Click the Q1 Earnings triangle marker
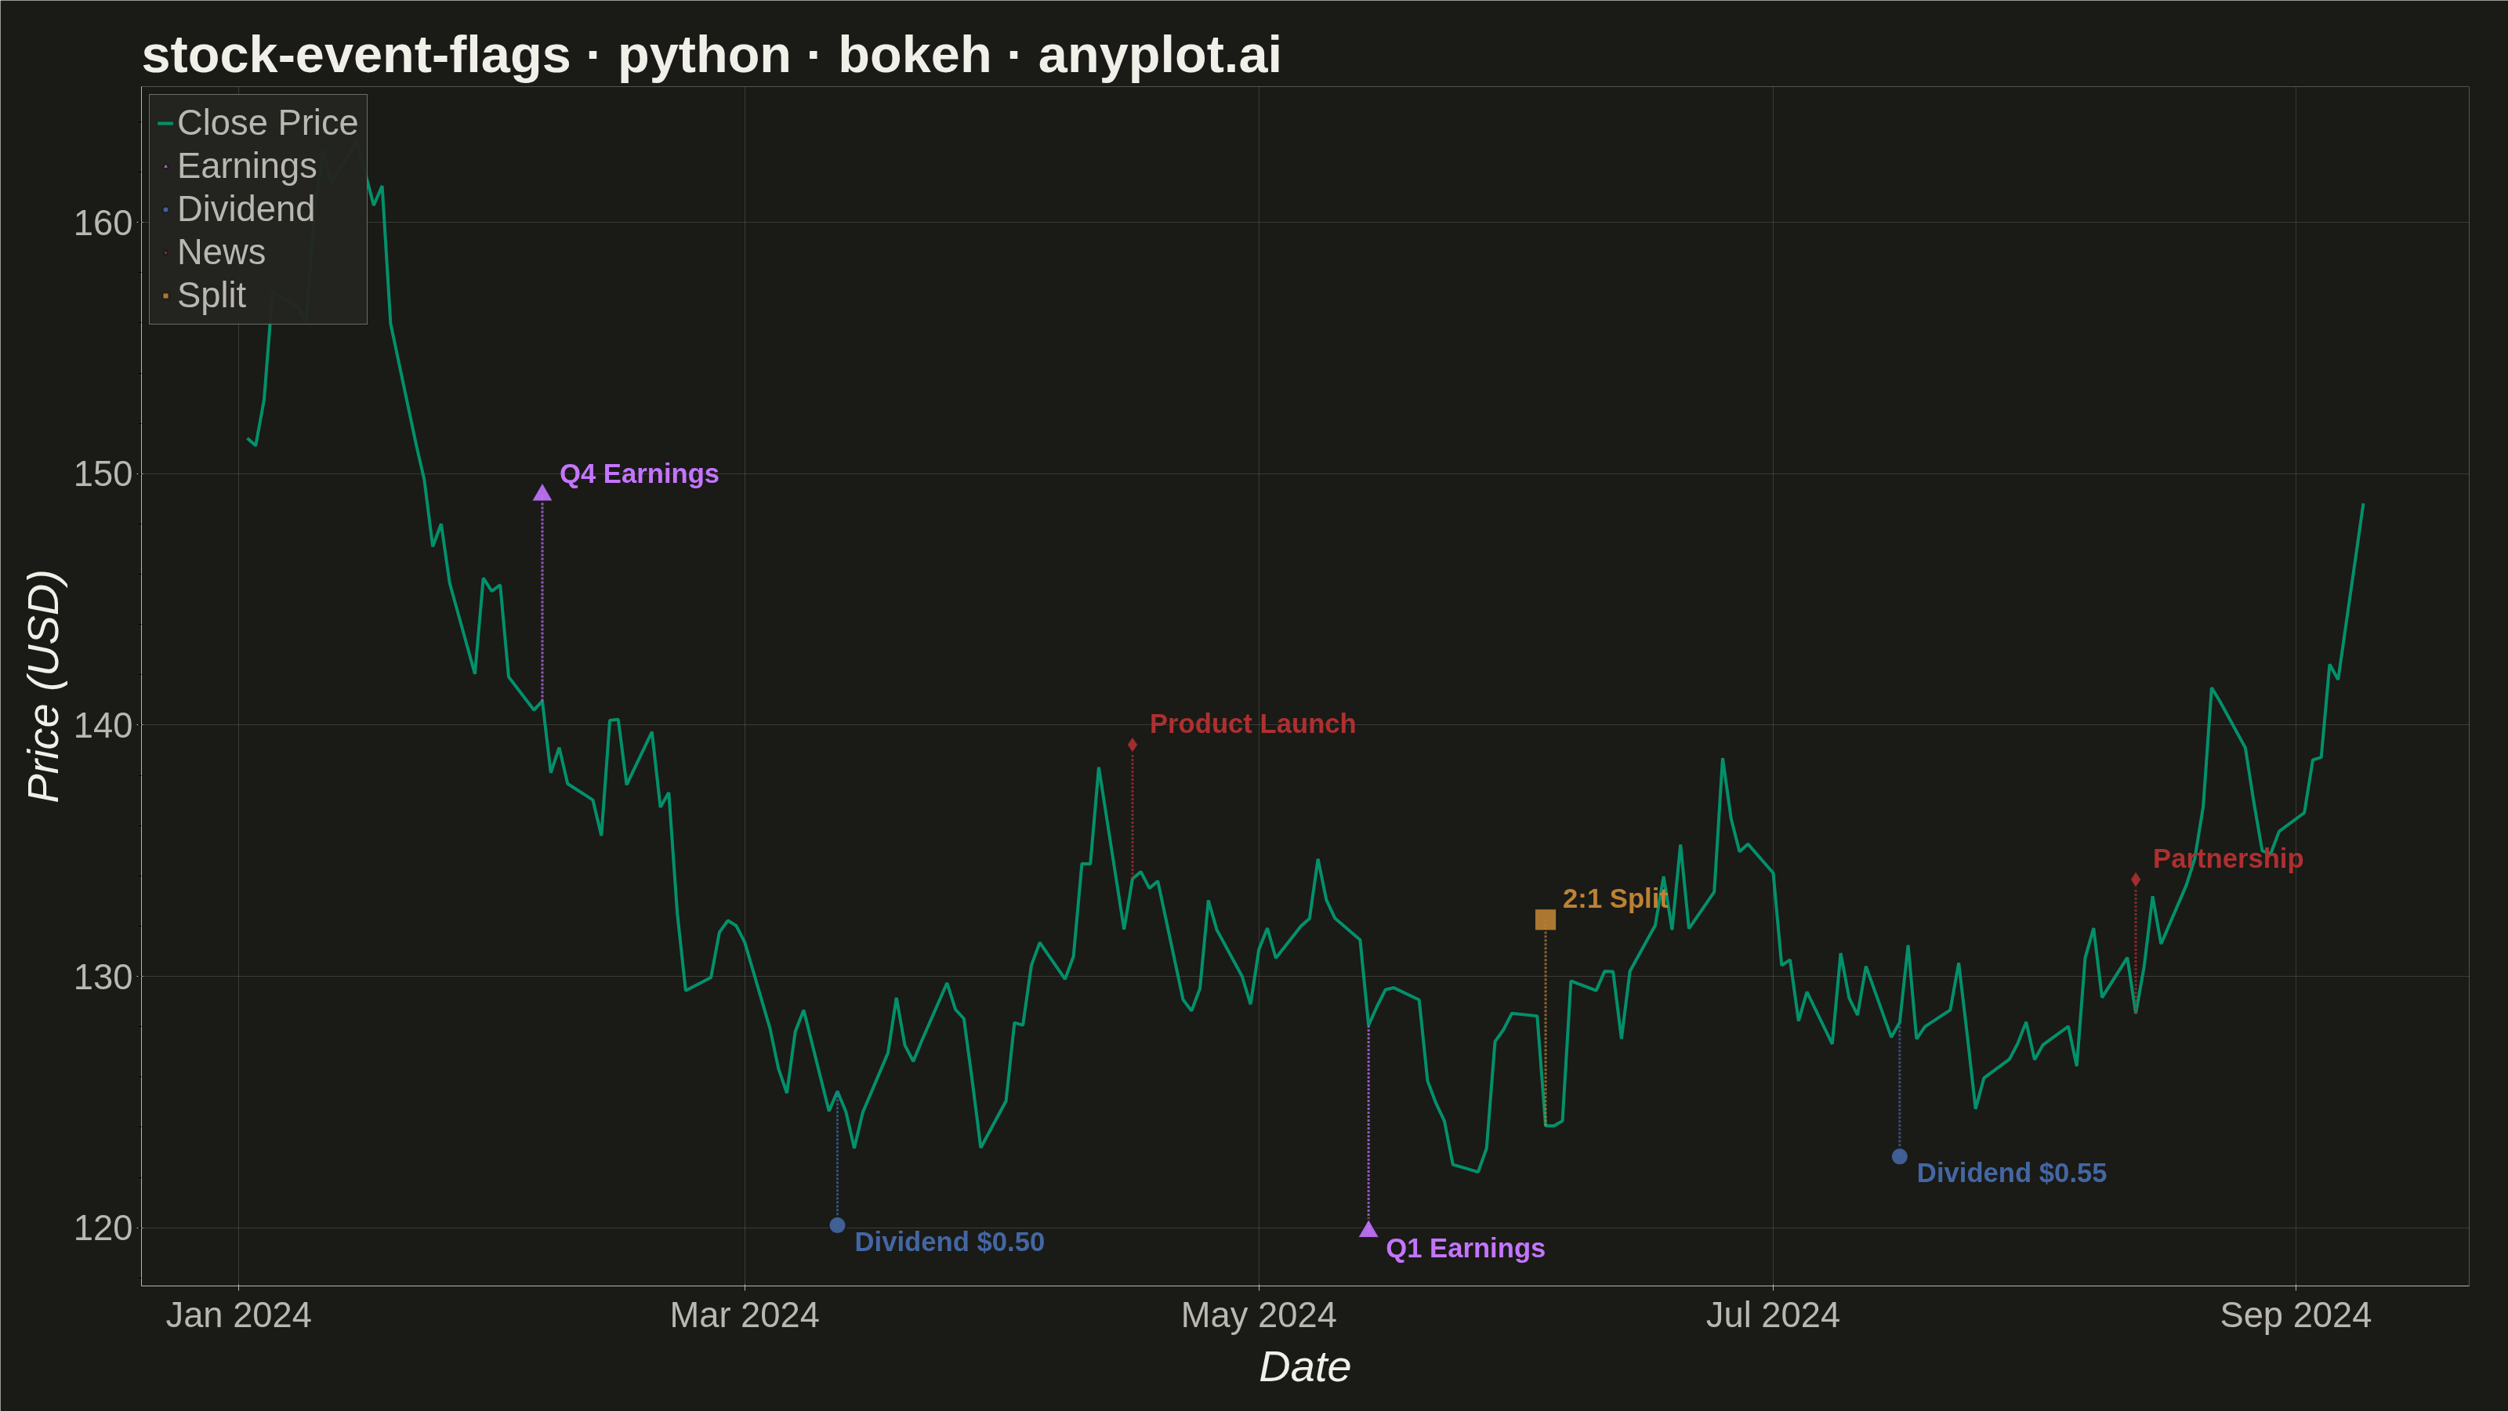 [x=1368, y=1229]
